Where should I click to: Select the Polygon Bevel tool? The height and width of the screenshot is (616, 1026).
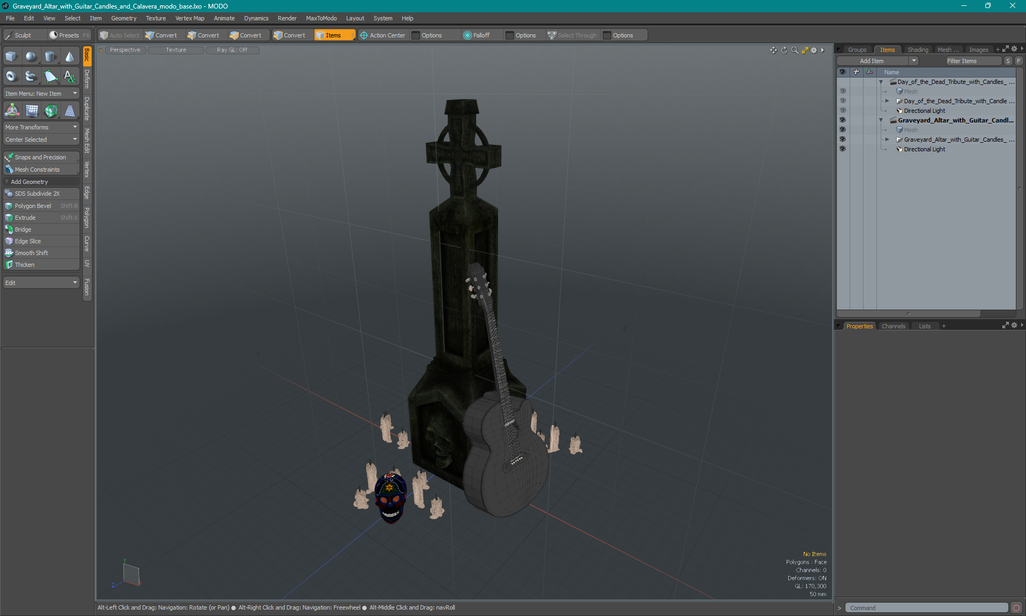pos(41,206)
